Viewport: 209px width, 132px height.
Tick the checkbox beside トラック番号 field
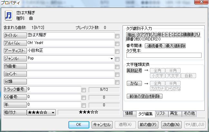[x=84, y=89]
